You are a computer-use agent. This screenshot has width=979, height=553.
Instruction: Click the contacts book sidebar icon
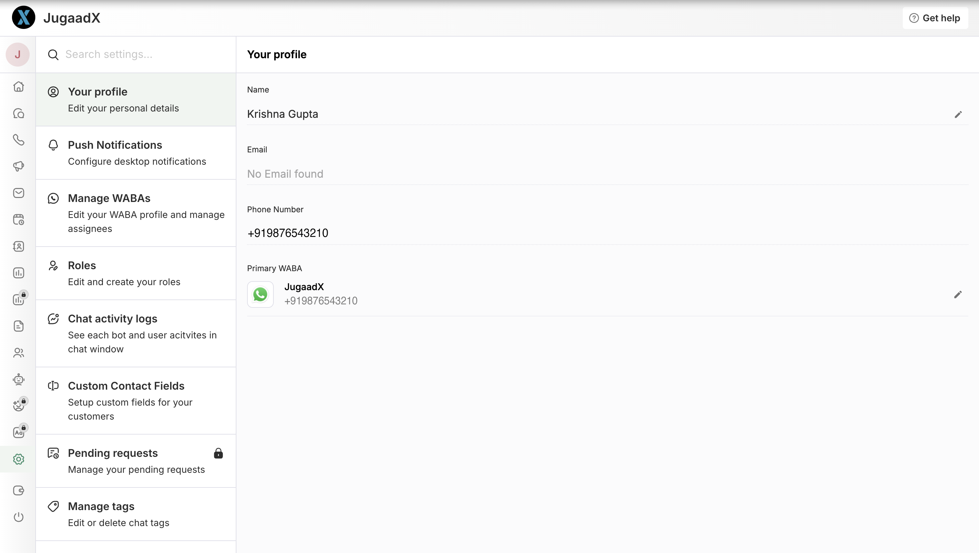pos(18,247)
